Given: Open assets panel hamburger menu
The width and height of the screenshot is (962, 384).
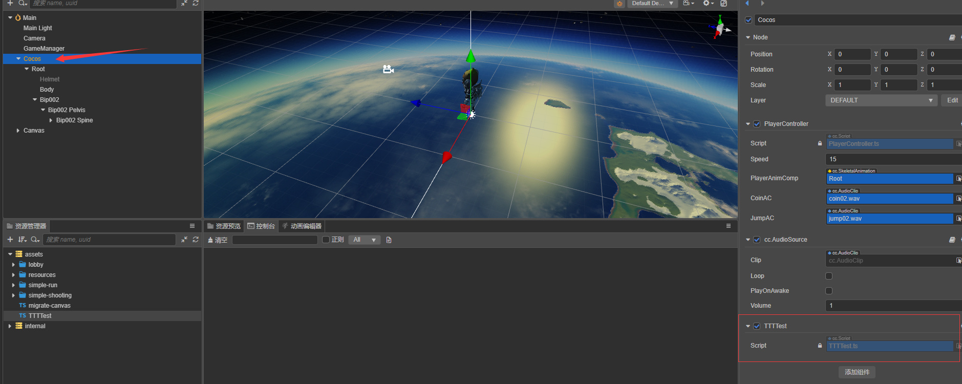Looking at the screenshot, I should coord(192,226).
